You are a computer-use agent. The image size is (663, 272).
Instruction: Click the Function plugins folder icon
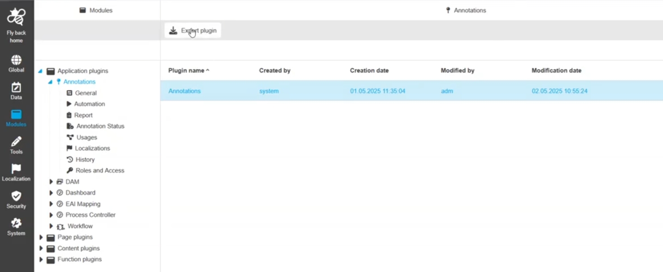point(51,259)
